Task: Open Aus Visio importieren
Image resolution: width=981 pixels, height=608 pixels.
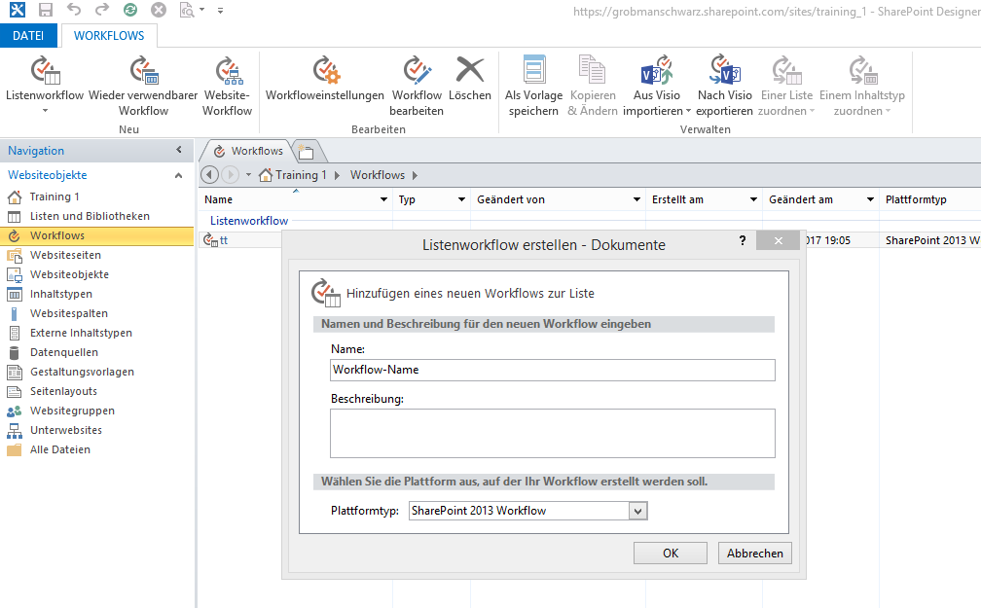Action: tap(656, 72)
